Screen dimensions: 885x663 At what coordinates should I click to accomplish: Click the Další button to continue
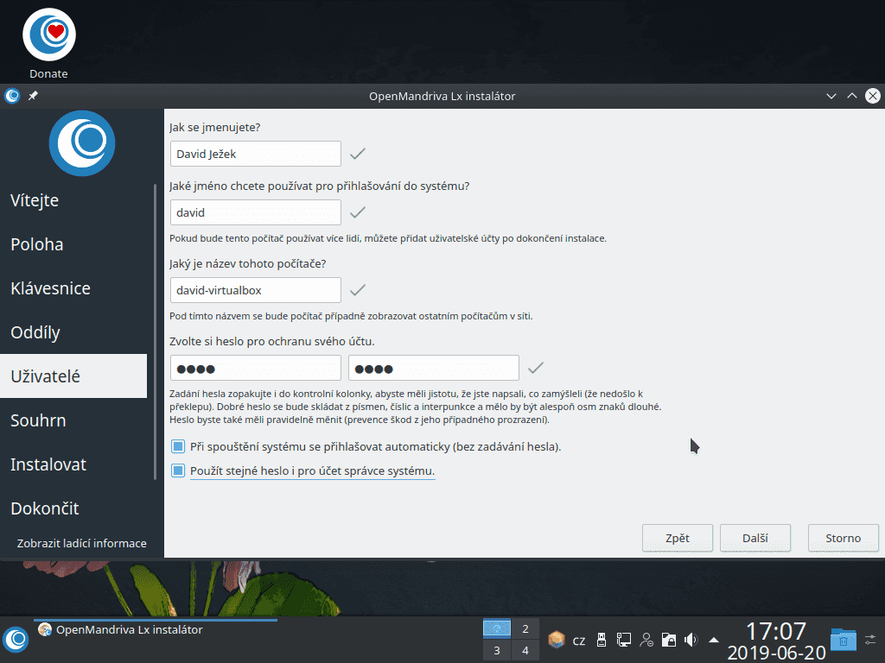[x=754, y=538]
